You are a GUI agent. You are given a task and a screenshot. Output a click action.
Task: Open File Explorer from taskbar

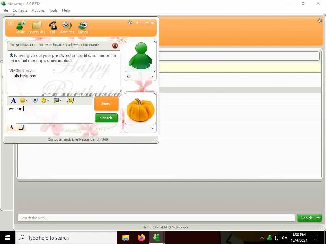click(x=125, y=238)
